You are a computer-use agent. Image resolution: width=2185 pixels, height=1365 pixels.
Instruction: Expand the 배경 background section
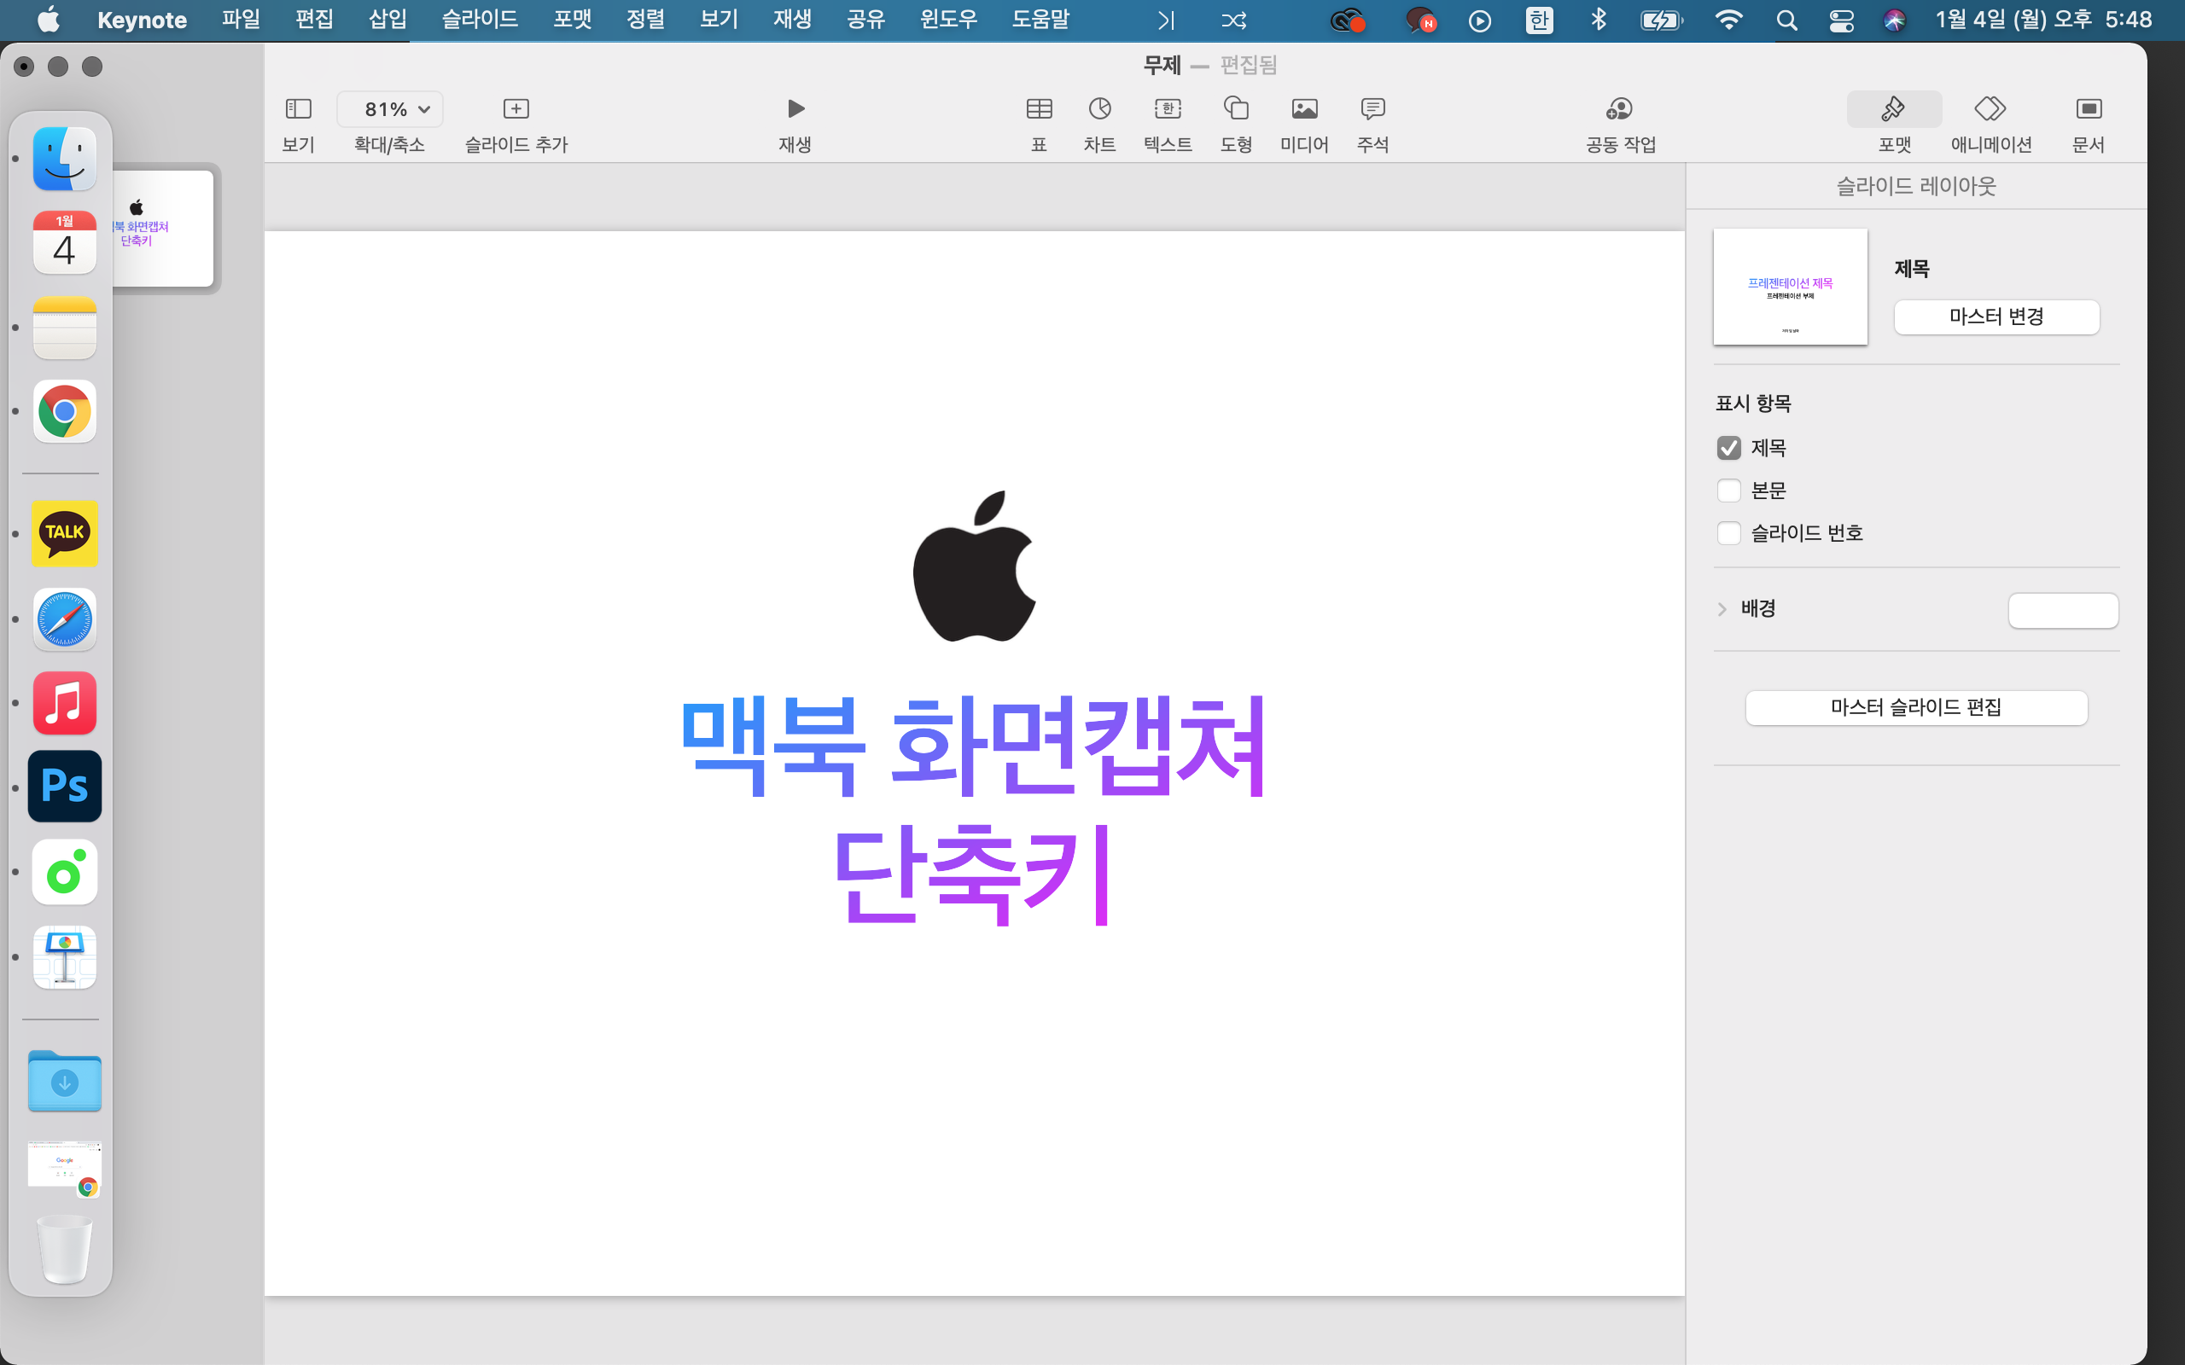(1722, 609)
